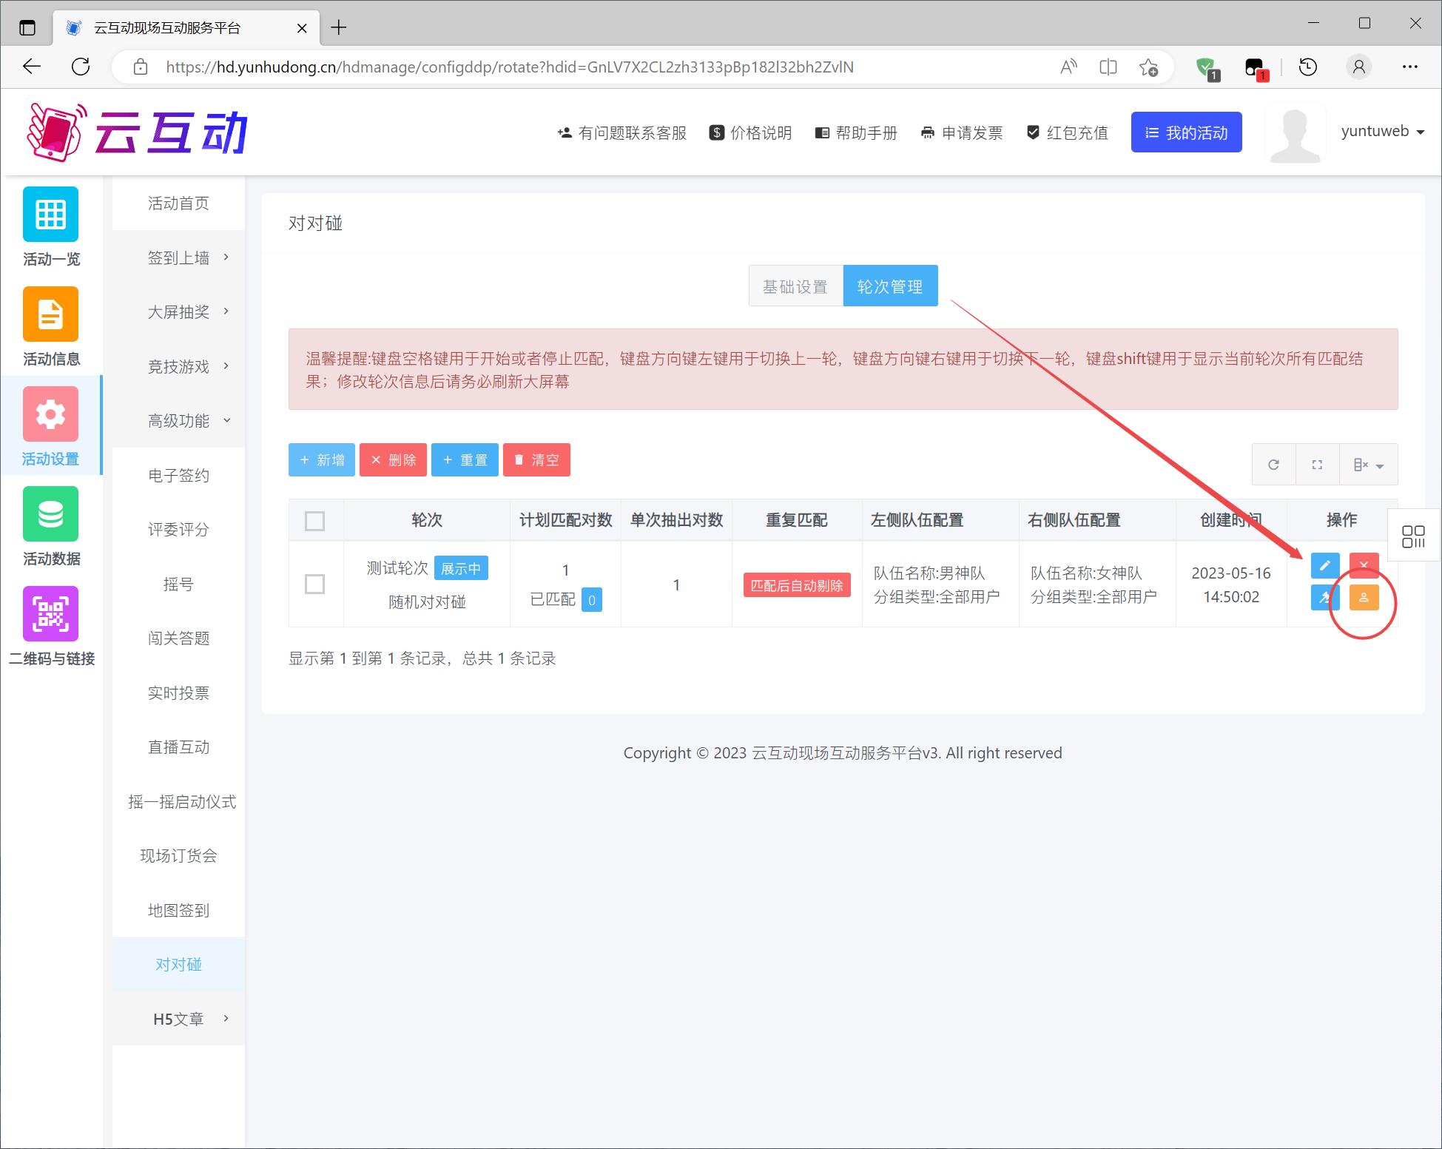Check the select-all checkbox in the table header

(x=314, y=521)
